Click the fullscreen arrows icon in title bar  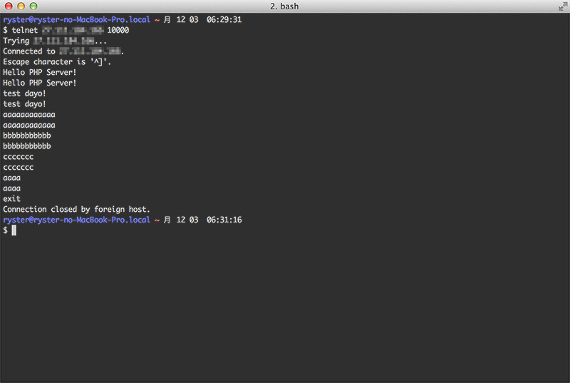563,6
